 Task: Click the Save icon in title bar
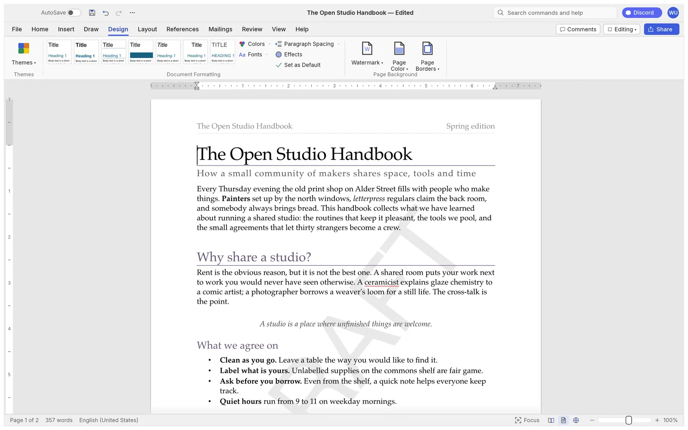[x=92, y=12]
